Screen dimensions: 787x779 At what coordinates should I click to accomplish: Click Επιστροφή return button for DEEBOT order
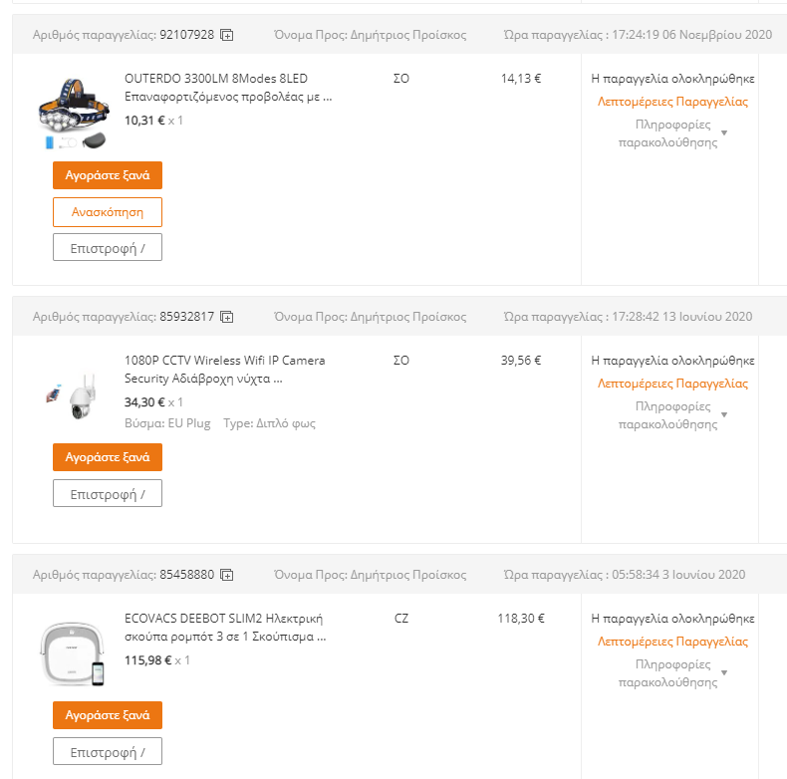(x=108, y=751)
